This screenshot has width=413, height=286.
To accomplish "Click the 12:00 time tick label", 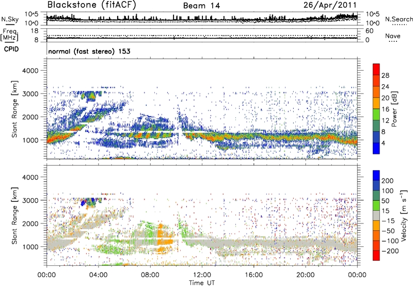I will (x=202, y=275).
